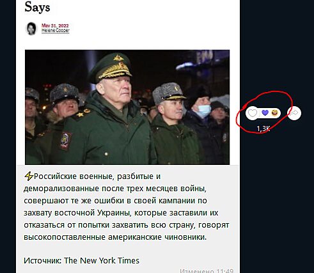Click the dark chat background beside the post

277,192
